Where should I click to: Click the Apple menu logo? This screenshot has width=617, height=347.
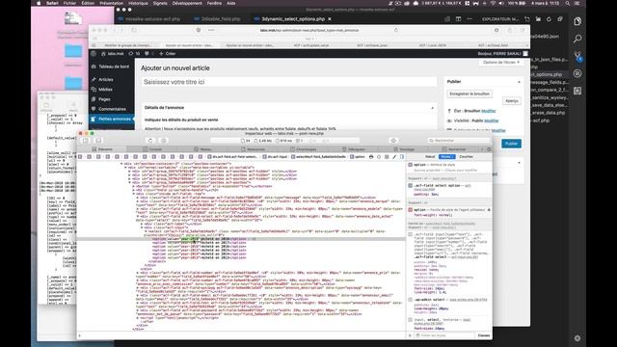[x=39, y=3]
